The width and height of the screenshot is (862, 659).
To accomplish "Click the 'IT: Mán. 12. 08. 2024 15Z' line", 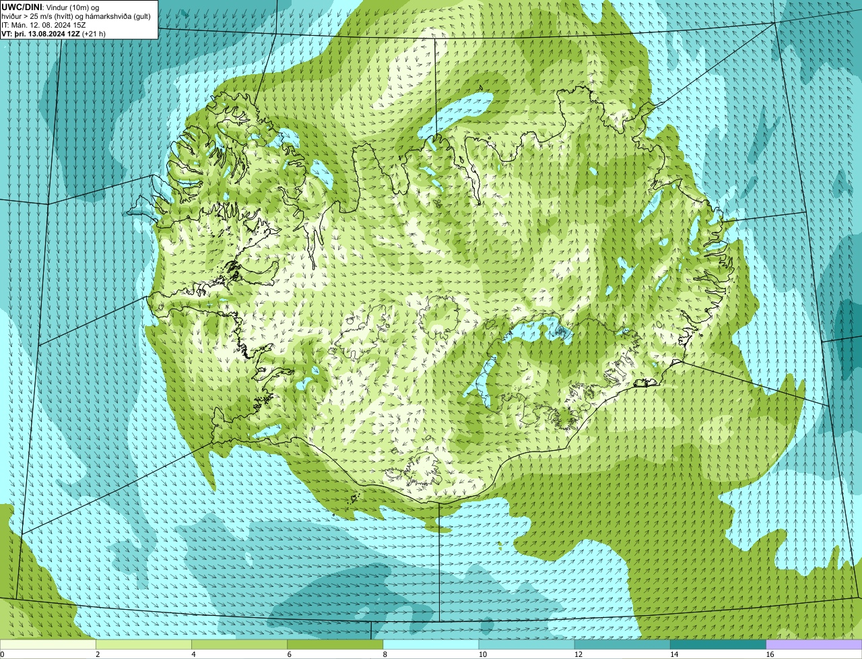I will point(43,24).
